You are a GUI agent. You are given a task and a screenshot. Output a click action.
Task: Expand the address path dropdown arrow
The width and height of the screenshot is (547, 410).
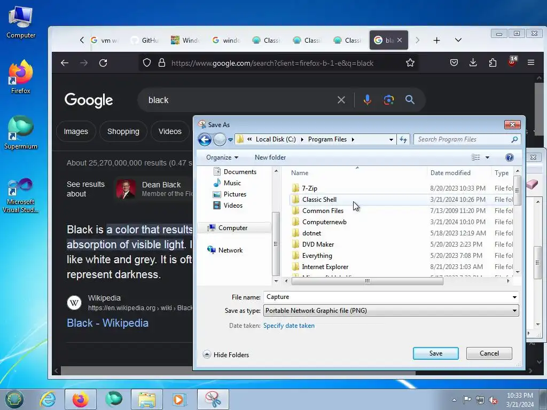tap(391, 139)
